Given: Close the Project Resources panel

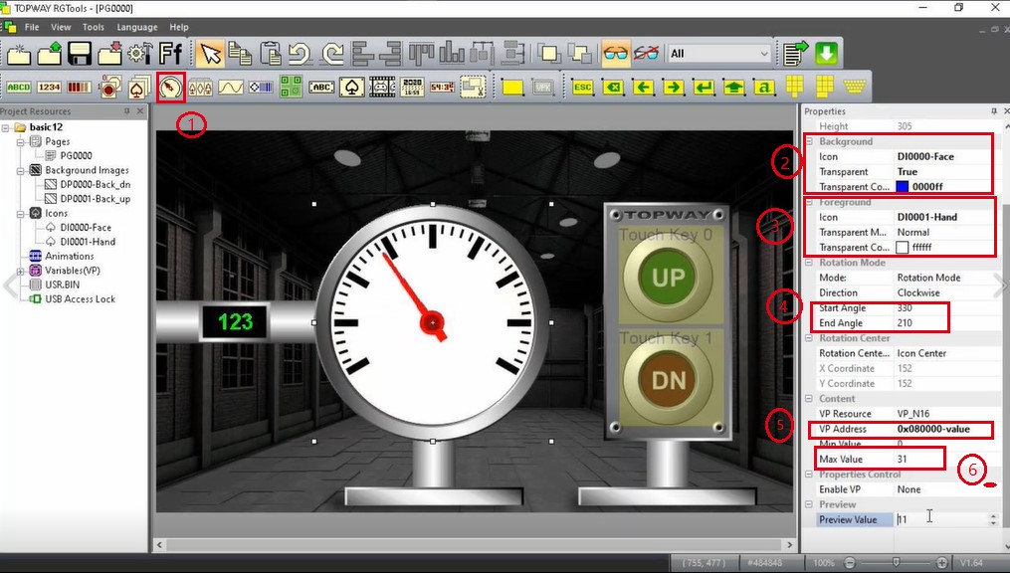Looking at the screenshot, I should tap(140, 111).
